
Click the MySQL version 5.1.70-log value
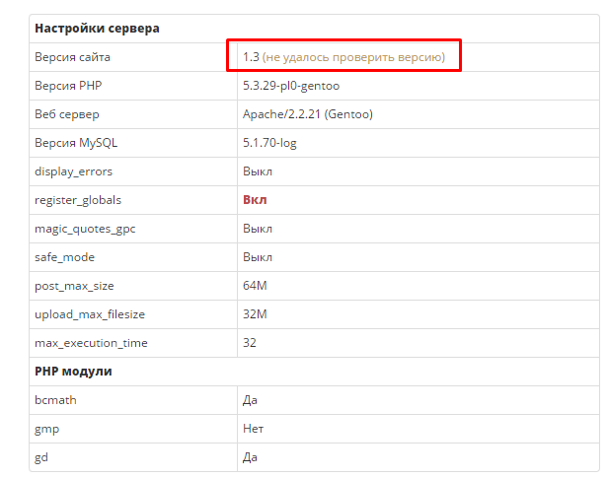[x=269, y=143]
